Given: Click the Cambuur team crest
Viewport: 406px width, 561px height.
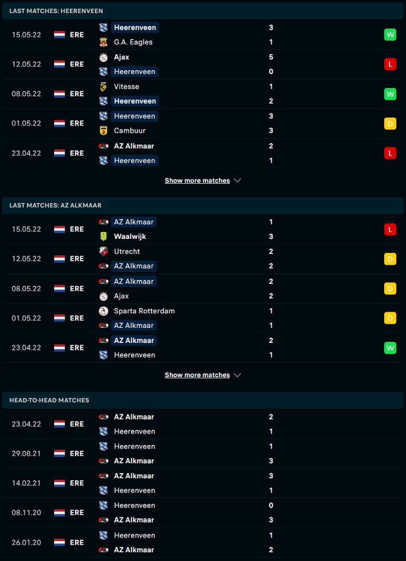Looking at the screenshot, I should (x=104, y=131).
